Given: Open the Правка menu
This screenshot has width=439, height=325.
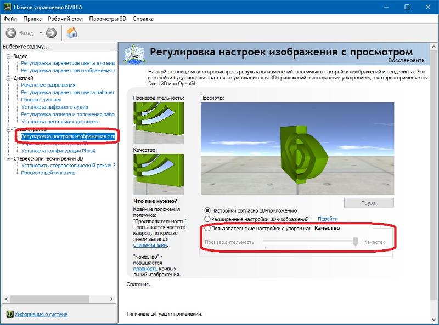Looking at the screenshot, I should [x=32, y=19].
